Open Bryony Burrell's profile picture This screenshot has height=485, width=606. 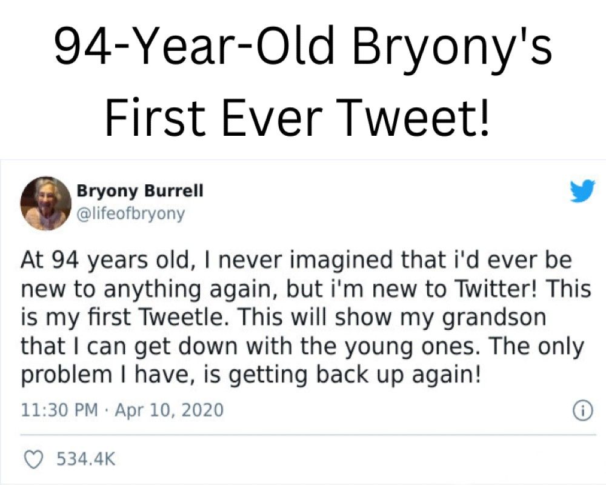coord(45,202)
